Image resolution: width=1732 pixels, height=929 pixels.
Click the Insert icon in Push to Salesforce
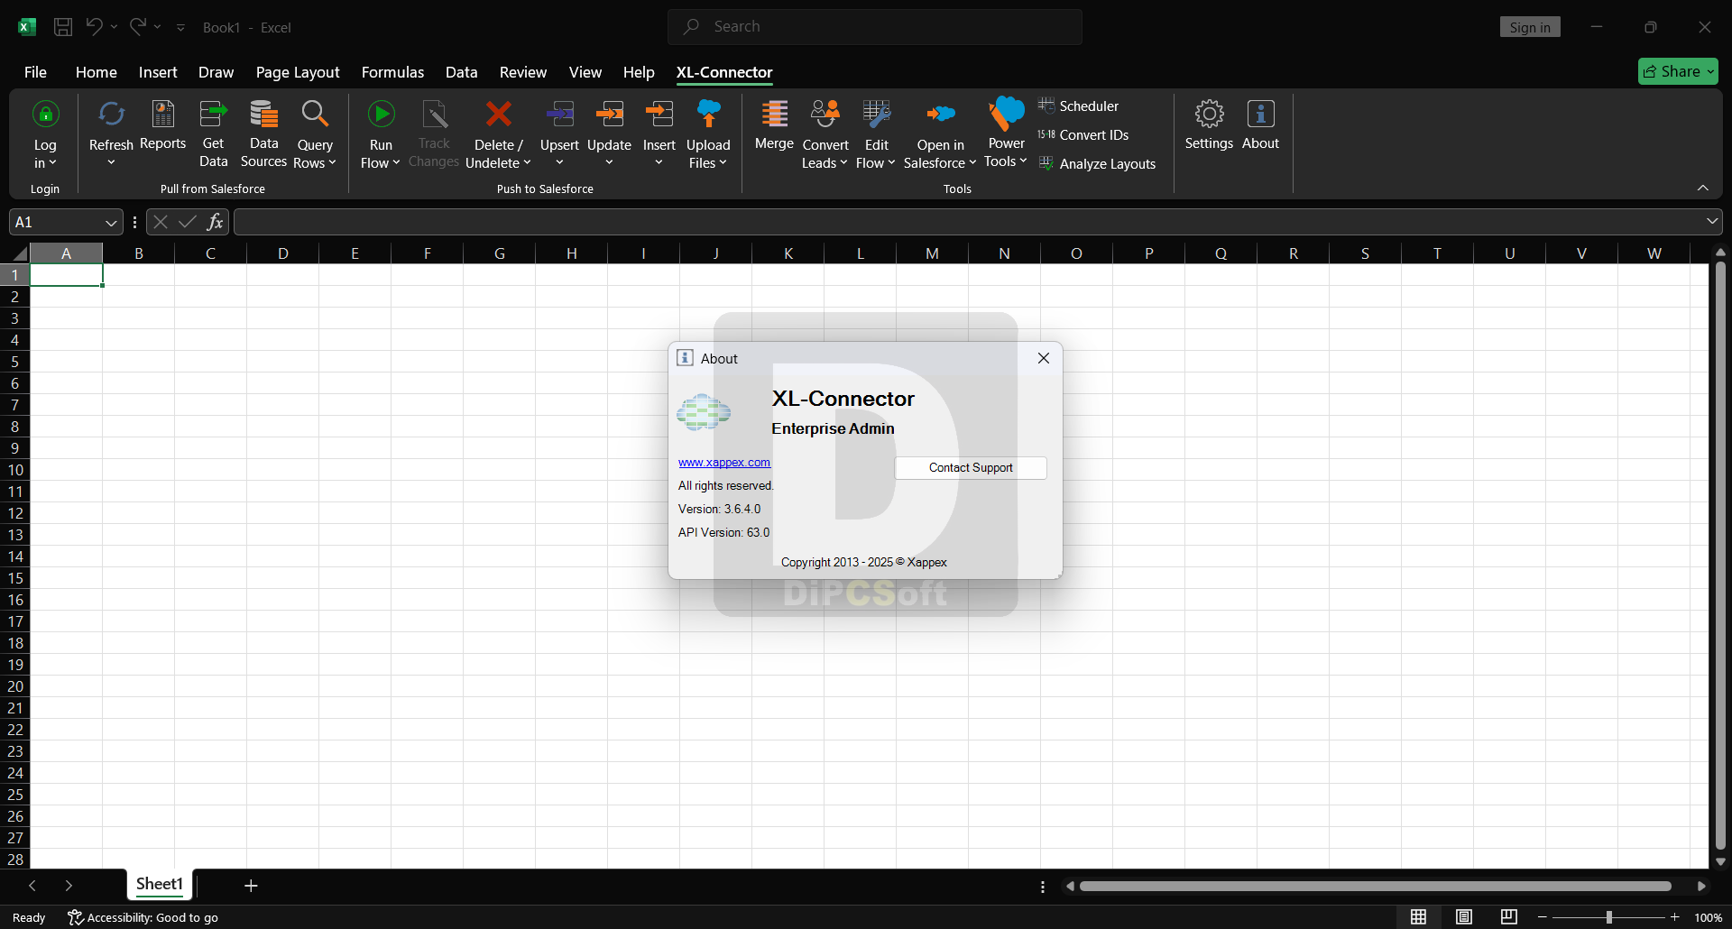point(659,115)
